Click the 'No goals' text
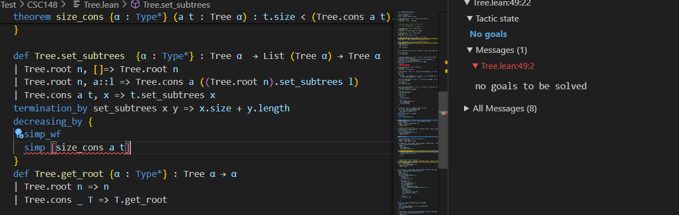 coord(488,34)
